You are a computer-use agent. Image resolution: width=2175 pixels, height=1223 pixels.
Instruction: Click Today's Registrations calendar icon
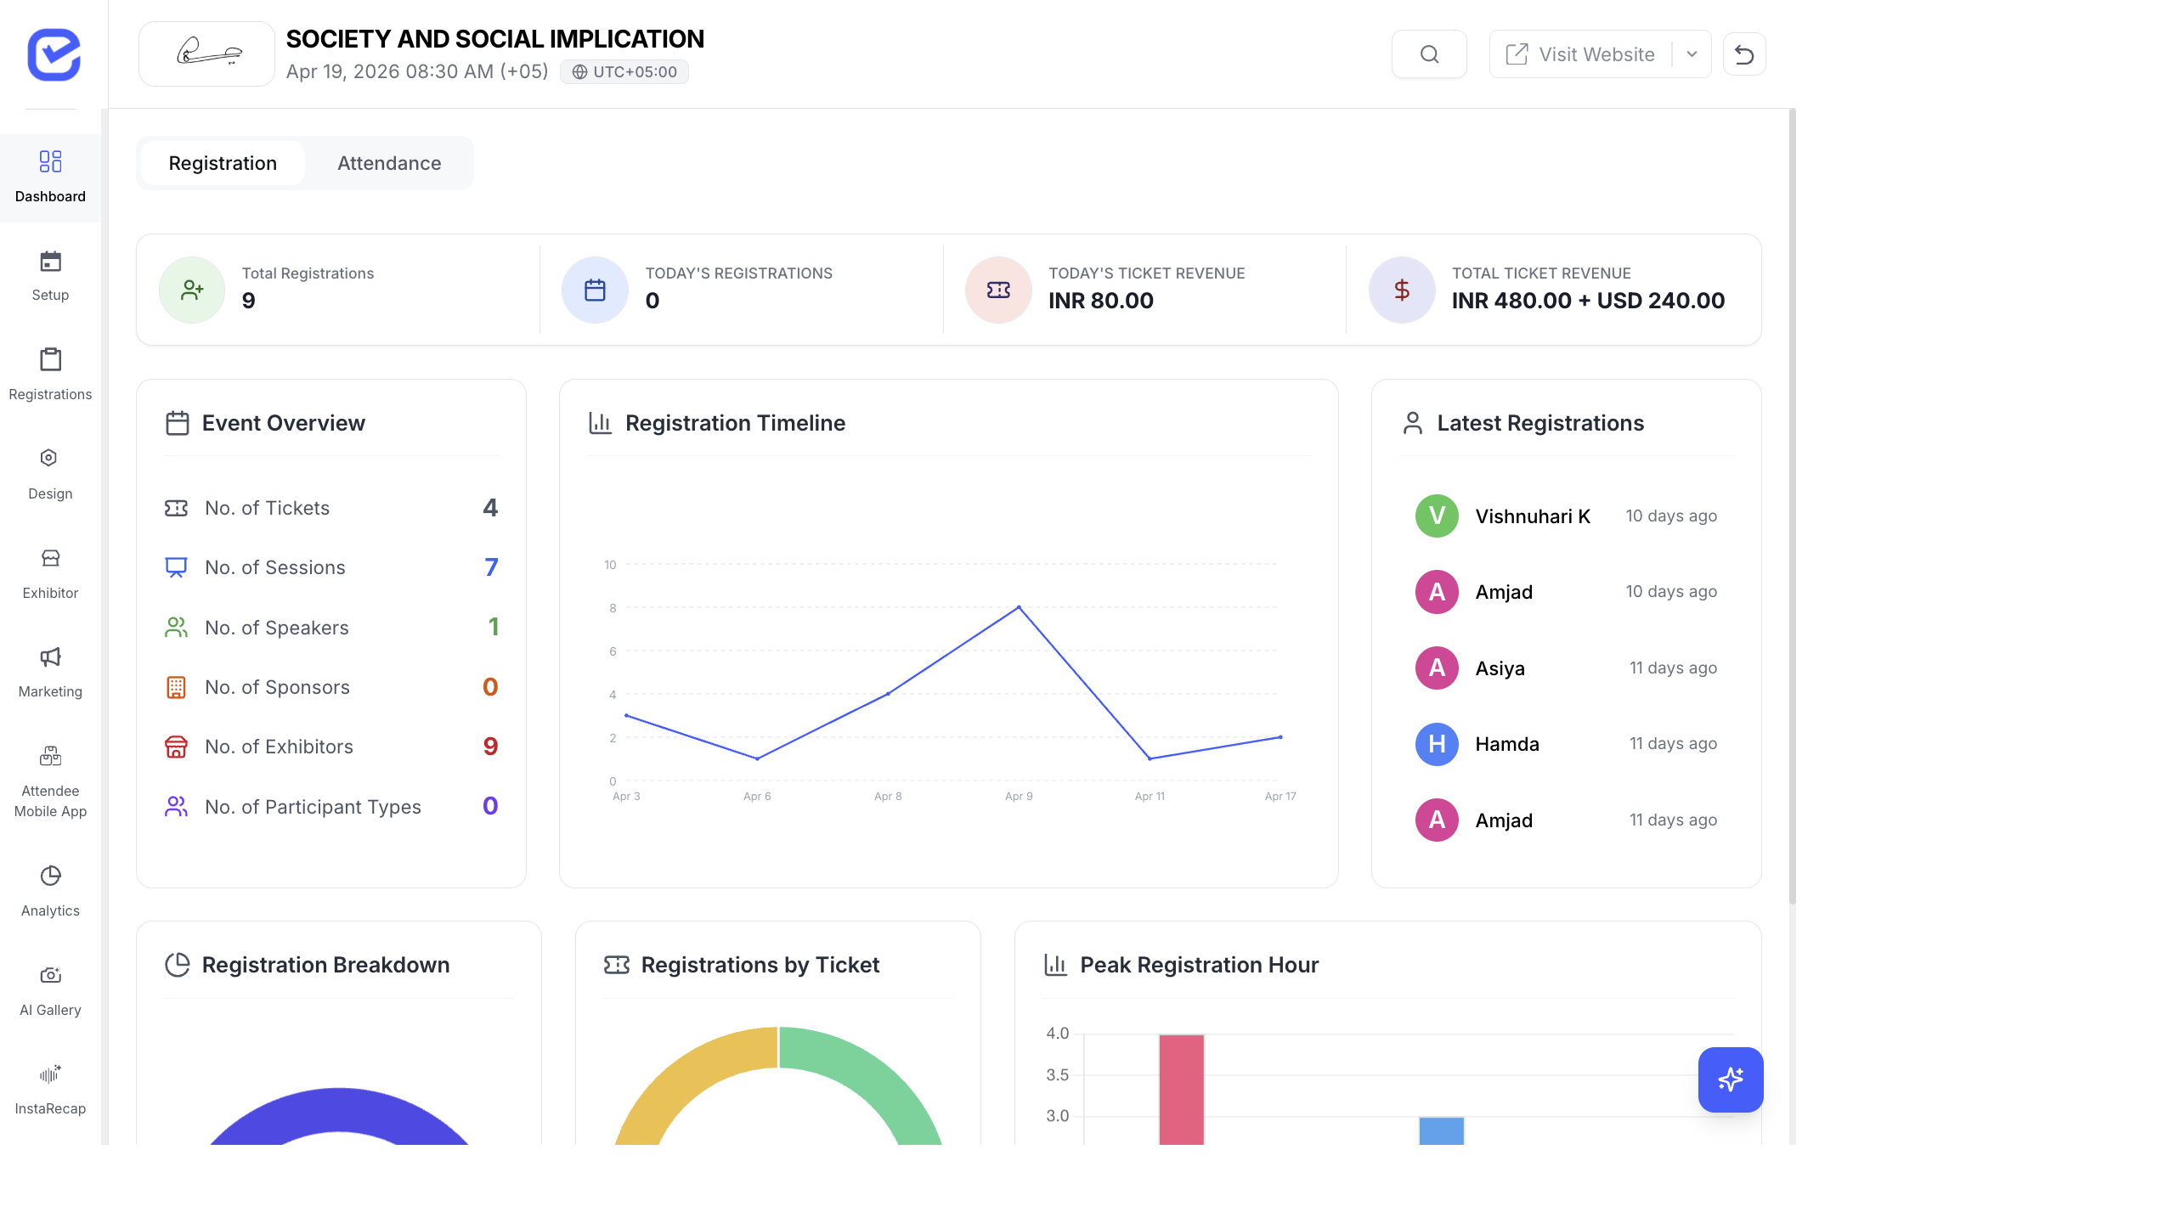click(595, 290)
